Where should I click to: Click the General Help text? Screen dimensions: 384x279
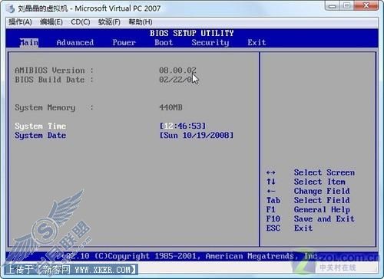(x=322, y=210)
